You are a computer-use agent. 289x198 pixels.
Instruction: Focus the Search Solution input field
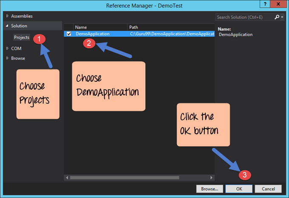tap(244, 17)
